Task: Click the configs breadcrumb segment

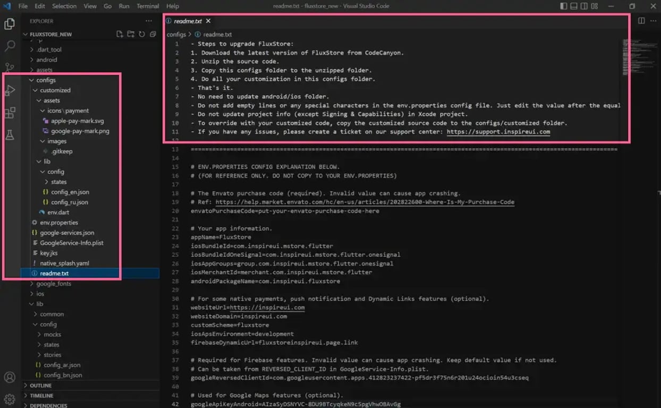Action: point(176,35)
